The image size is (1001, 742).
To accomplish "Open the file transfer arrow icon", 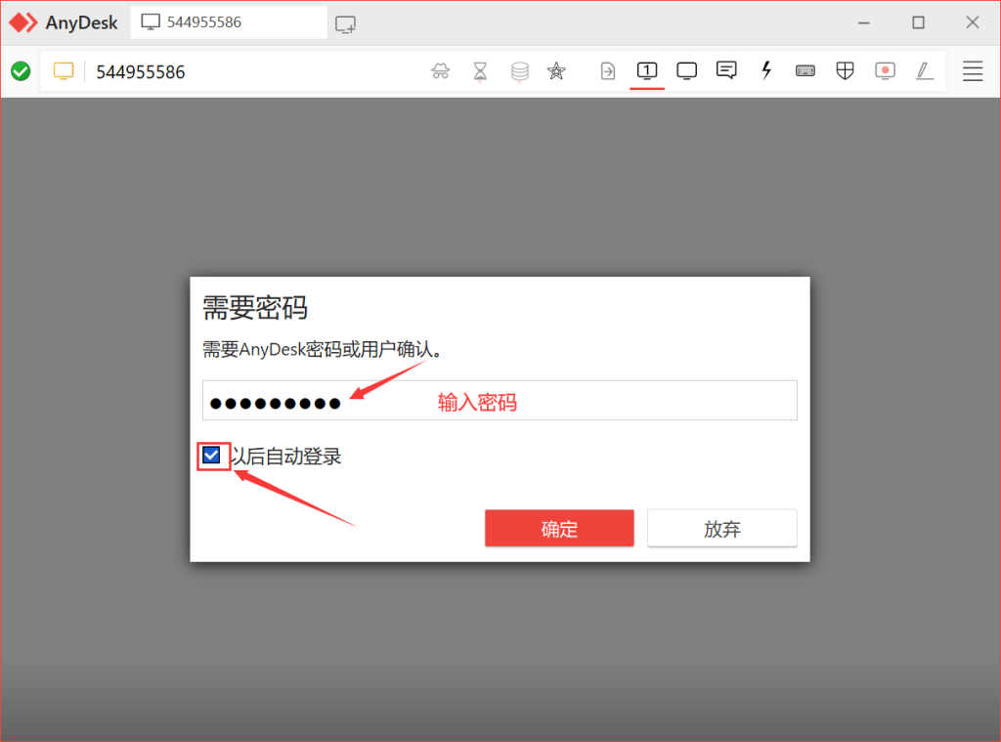I will coord(608,71).
